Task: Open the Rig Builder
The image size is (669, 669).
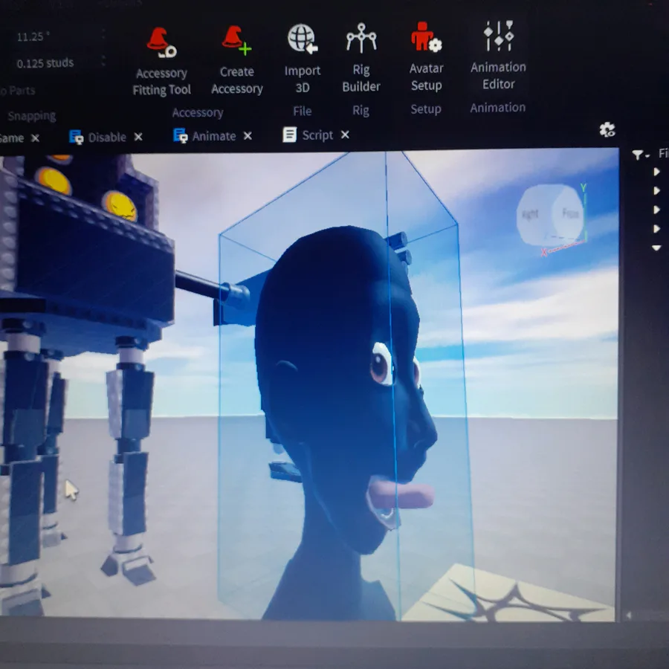Action: tap(361, 57)
